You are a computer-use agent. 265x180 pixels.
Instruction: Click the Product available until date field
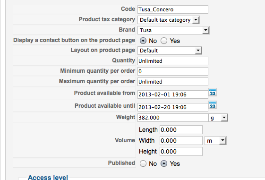[173, 107]
